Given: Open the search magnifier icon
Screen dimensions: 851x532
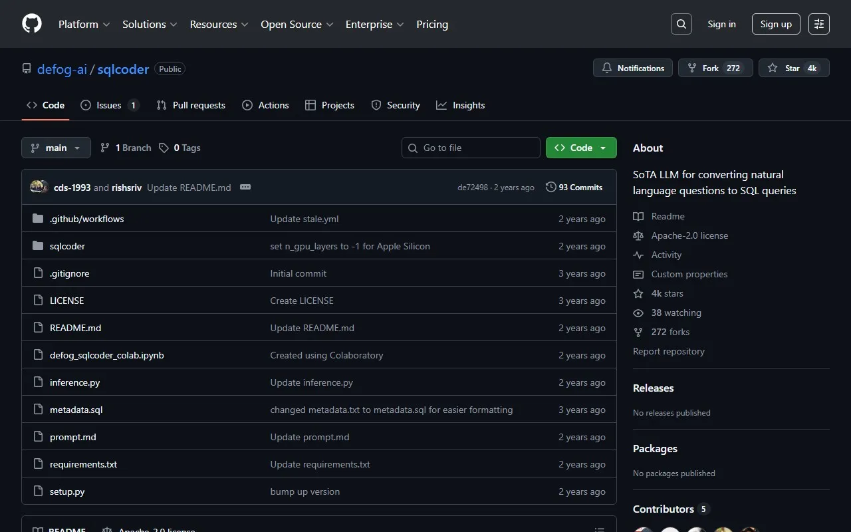Looking at the screenshot, I should 681,24.
